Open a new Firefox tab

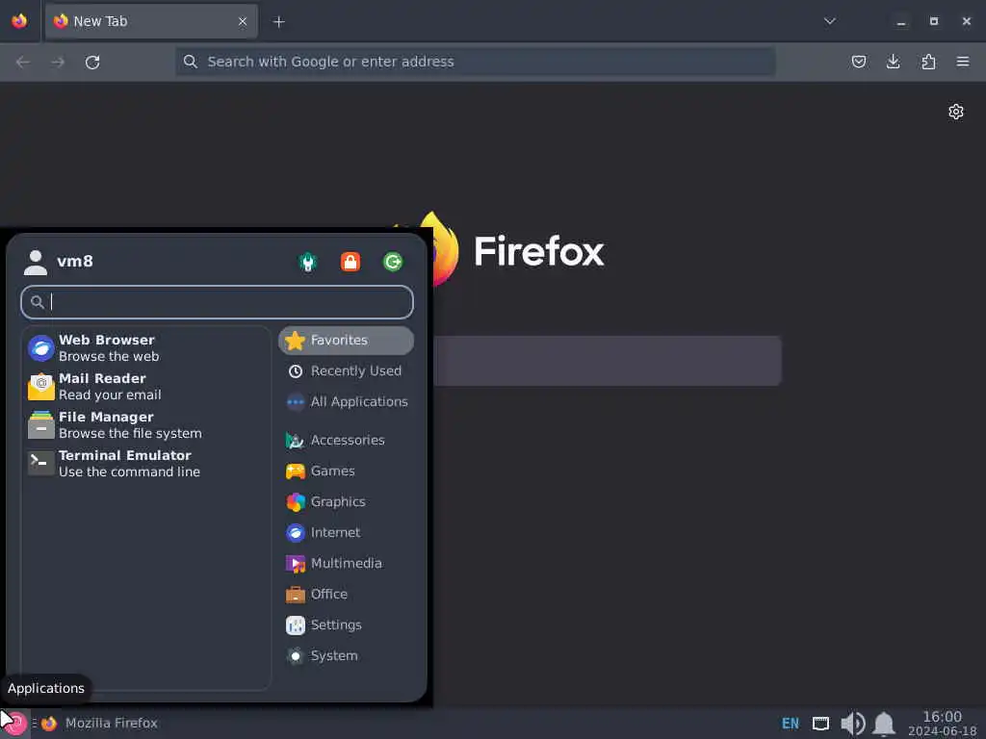point(278,22)
